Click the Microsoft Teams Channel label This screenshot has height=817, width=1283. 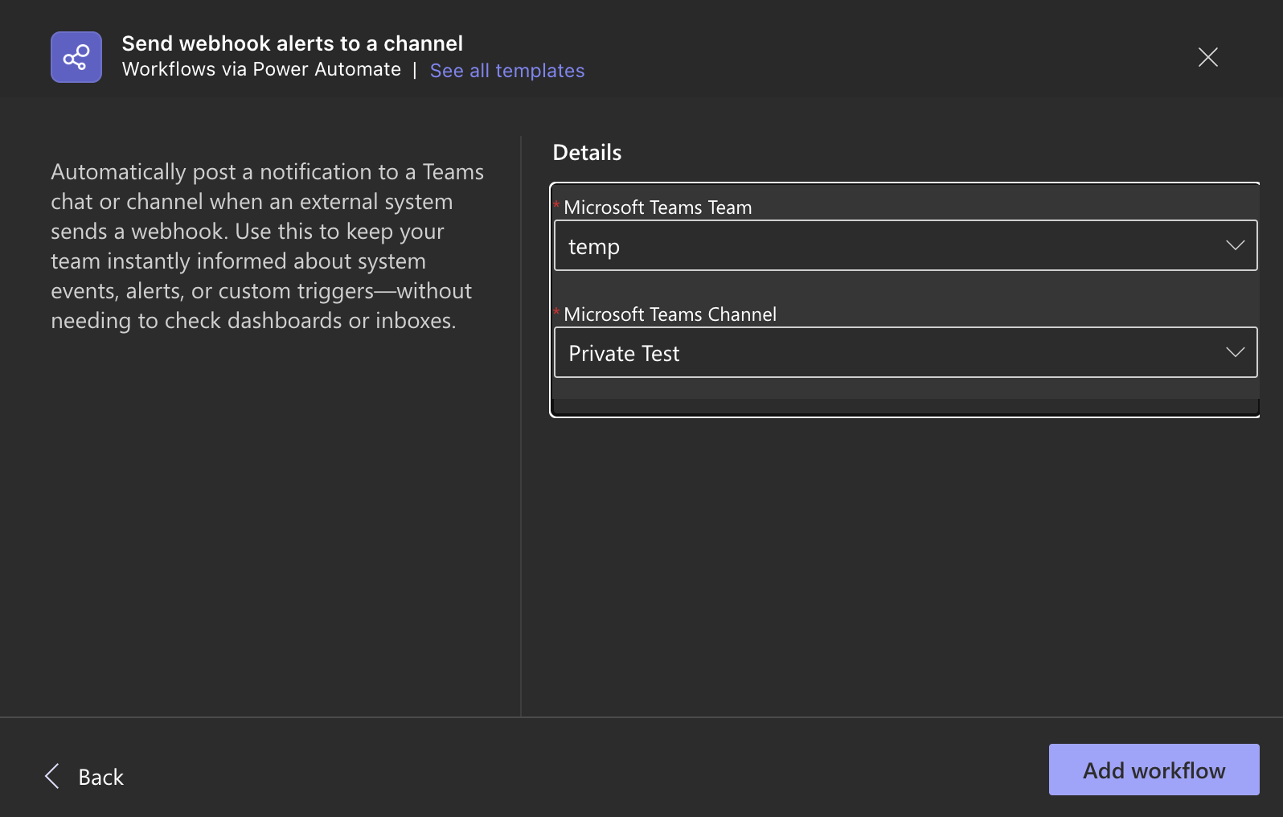[x=670, y=314]
